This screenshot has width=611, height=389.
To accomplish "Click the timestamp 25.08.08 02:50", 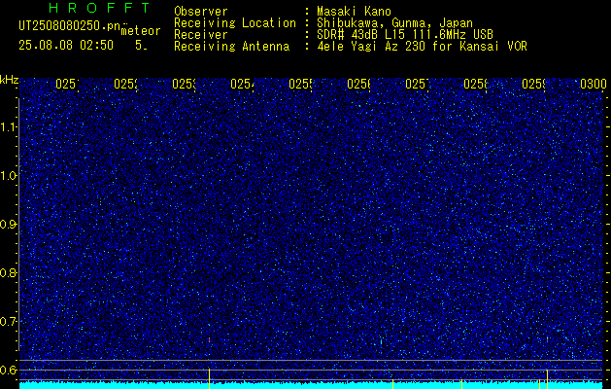I will point(66,46).
